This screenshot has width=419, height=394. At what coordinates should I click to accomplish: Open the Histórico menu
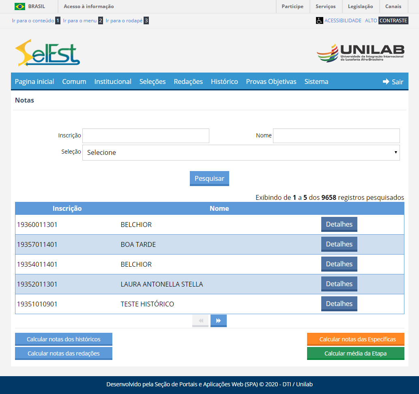click(224, 81)
